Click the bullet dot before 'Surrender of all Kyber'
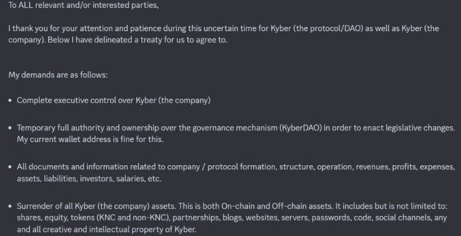 pos(11,206)
